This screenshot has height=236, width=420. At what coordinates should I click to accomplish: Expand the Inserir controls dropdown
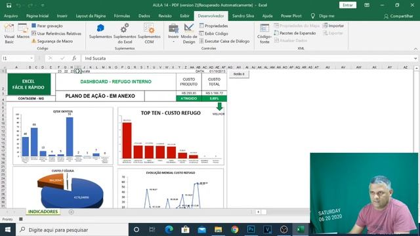(x=173, y=33)
